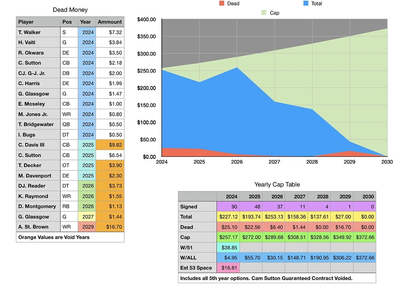Select the C. Davis III $9.82 amount cell
This screenshot has height=289, width=398.
pyautogui.click(x=110, y=145)
